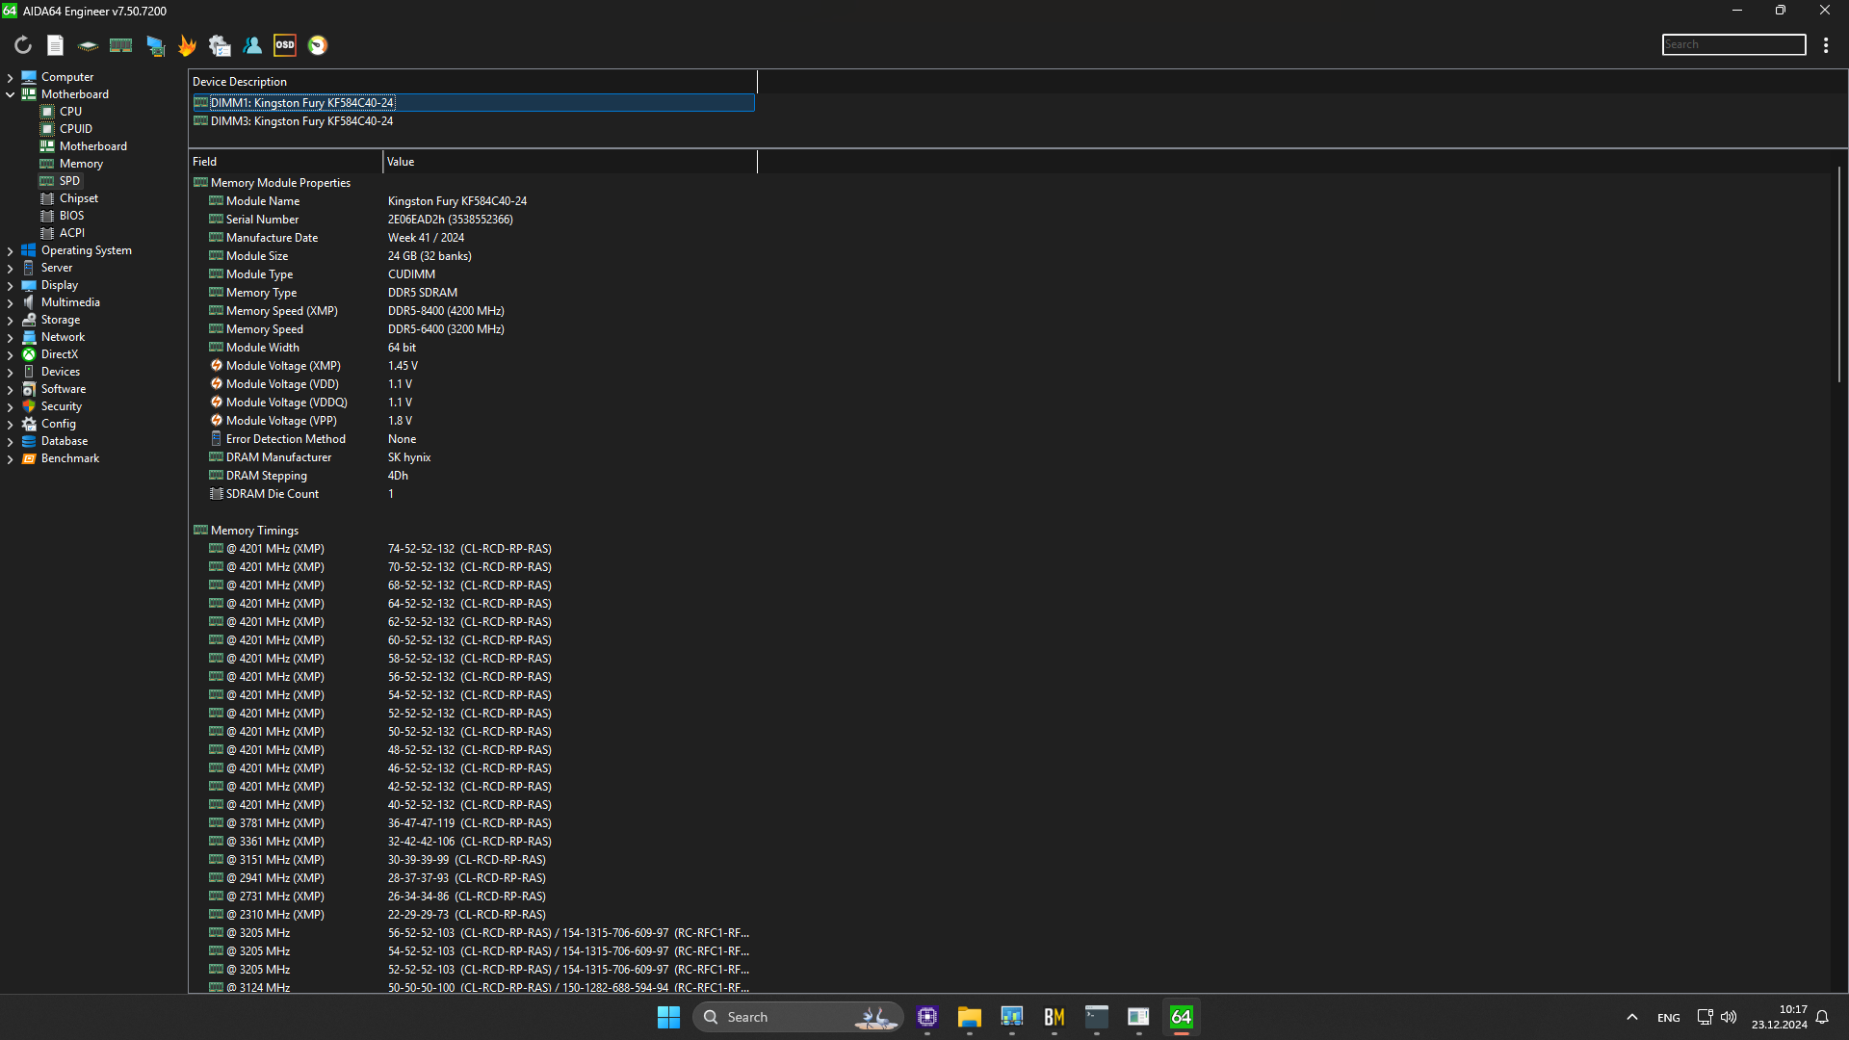Image resolution: width=1849 pixels, height=1040 pixels.
Task: Select the Serial Number row
Action: [x=472, y=220]
